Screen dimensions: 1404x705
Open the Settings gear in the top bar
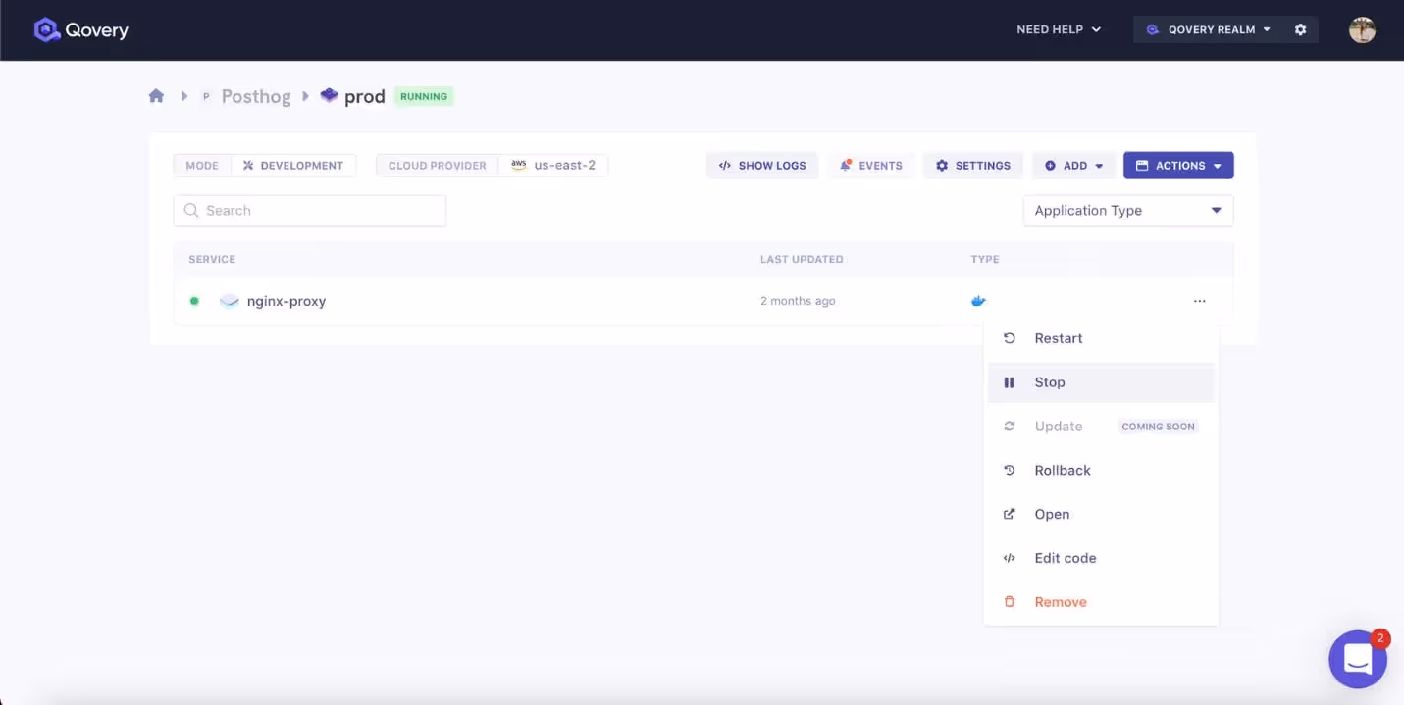(1300, 29)
